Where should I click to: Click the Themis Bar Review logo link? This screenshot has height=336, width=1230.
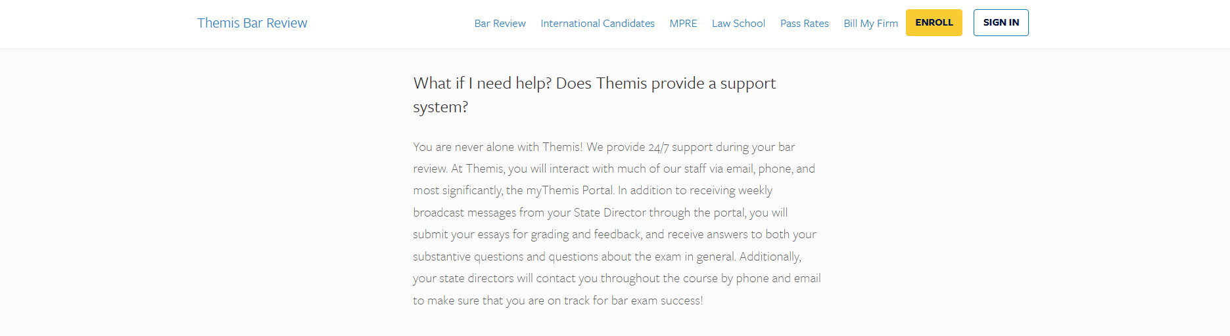click(x=252, y=23)
